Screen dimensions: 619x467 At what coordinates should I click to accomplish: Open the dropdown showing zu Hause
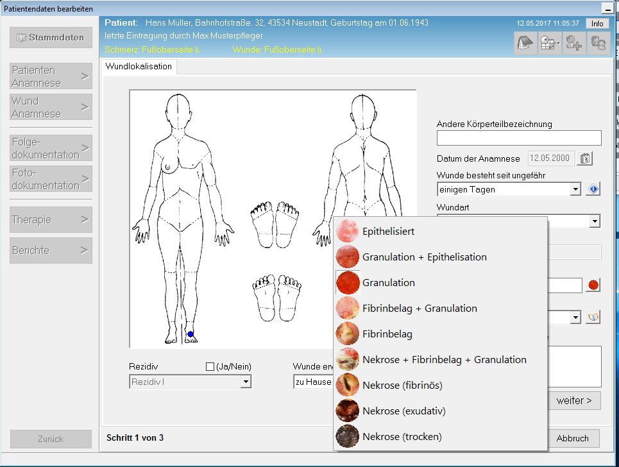(314, 382)
